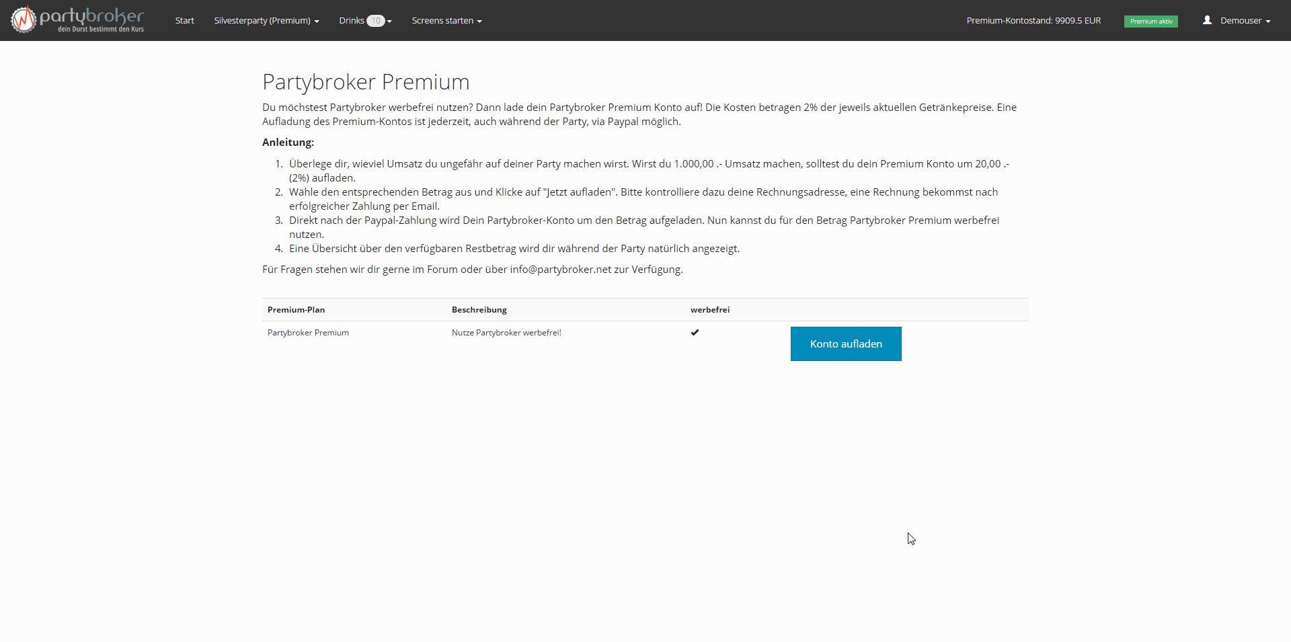Open the Drinks dropdown menu
Screen dimensions: 1291x642
(365, 21)
